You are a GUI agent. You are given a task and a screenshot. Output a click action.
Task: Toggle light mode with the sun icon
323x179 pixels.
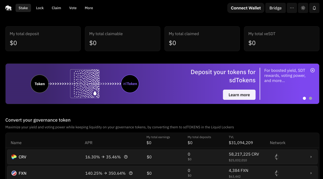pyautogui.click(x=303, y=8)
